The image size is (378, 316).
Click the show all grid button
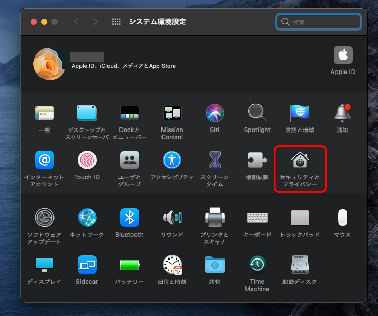(116, 22)
